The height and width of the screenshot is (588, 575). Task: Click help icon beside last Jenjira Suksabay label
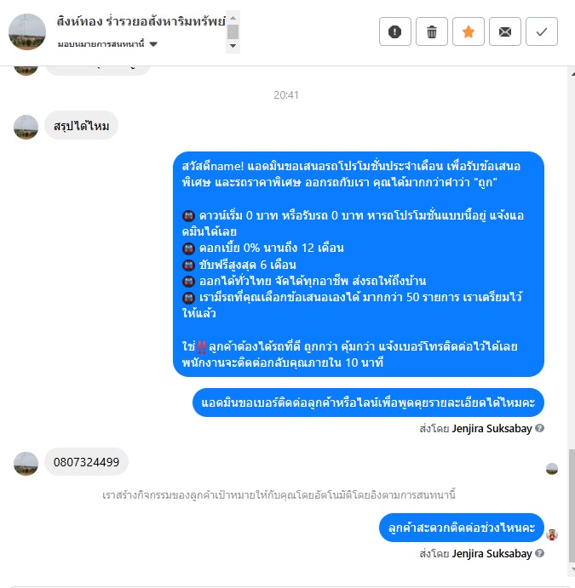[539, 553]
